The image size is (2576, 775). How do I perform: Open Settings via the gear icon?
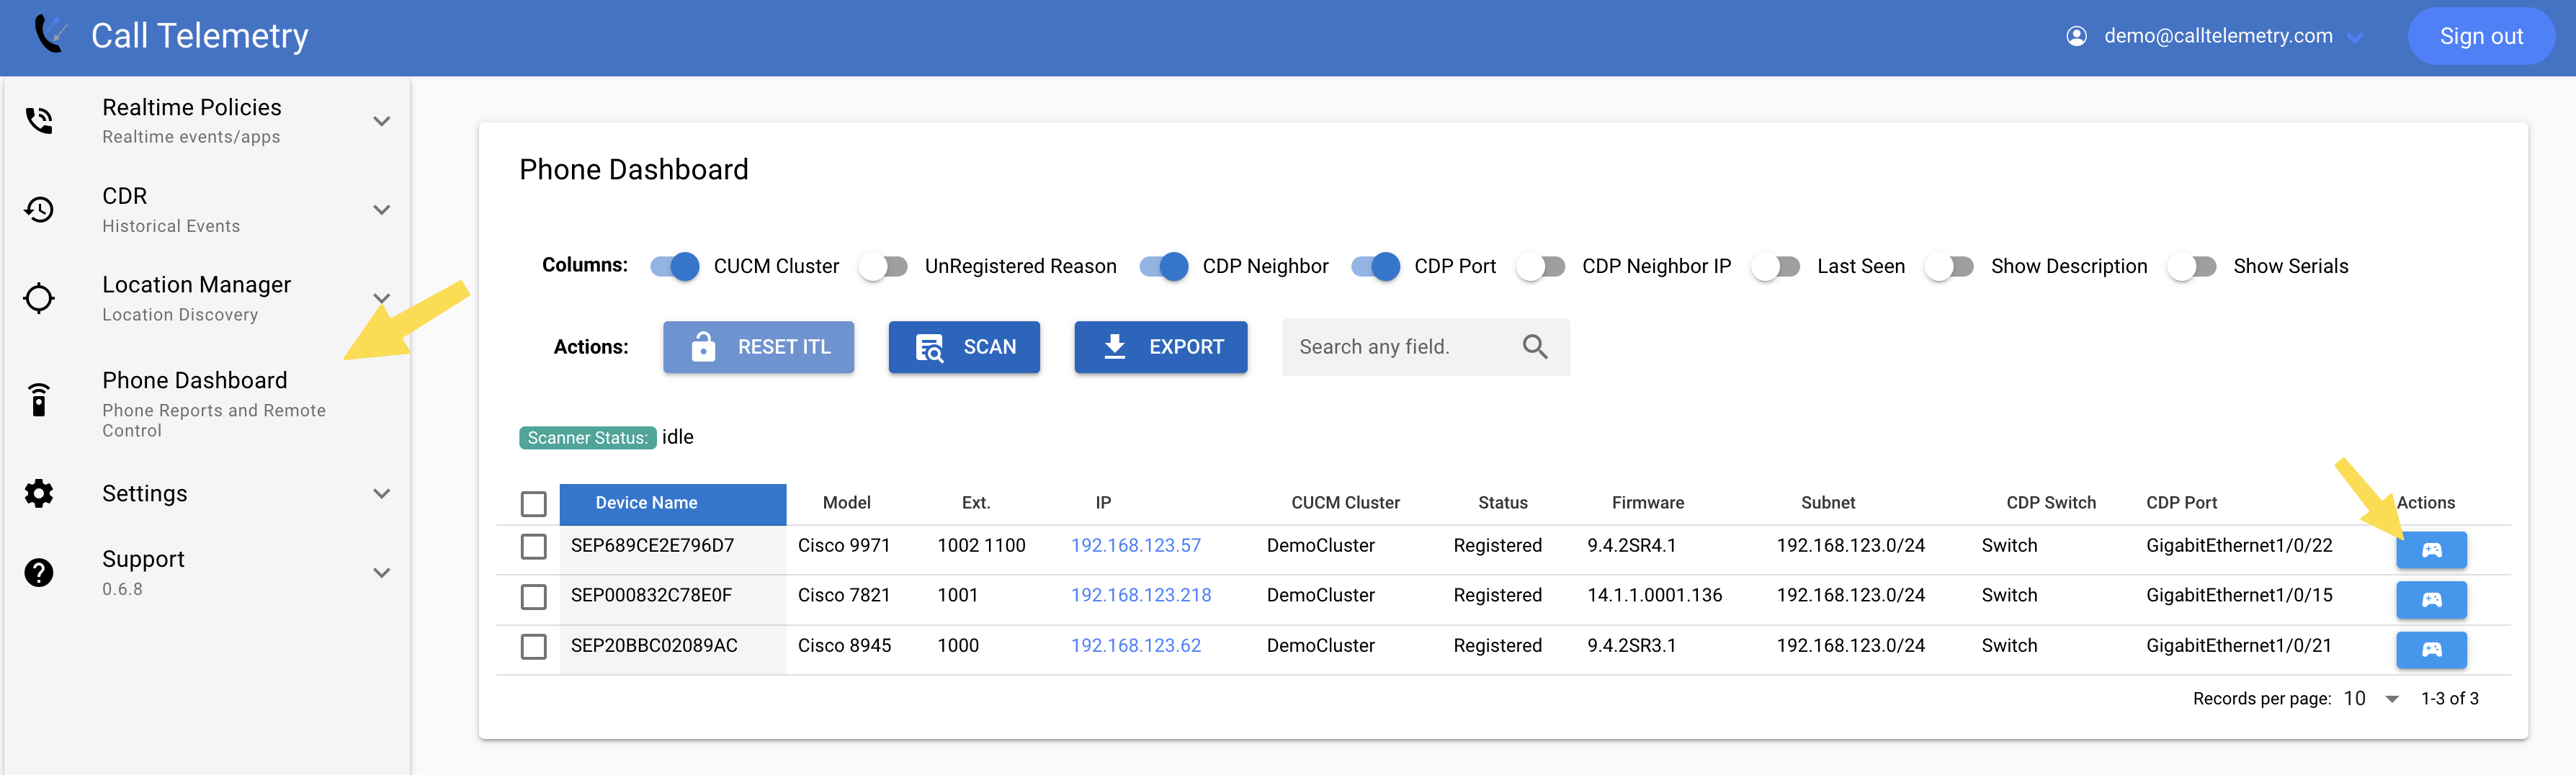(x=38, y=492)
